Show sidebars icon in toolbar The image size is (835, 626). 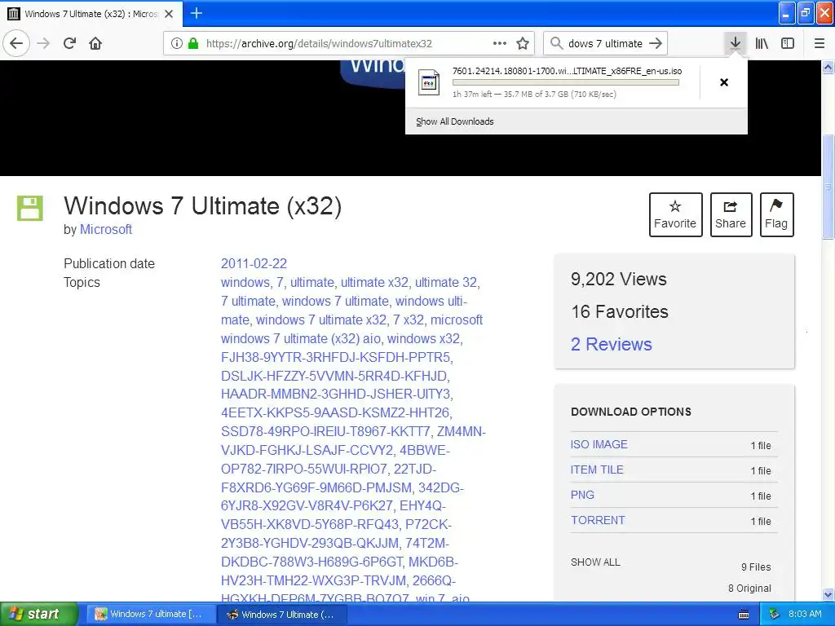tap(788, 43)
